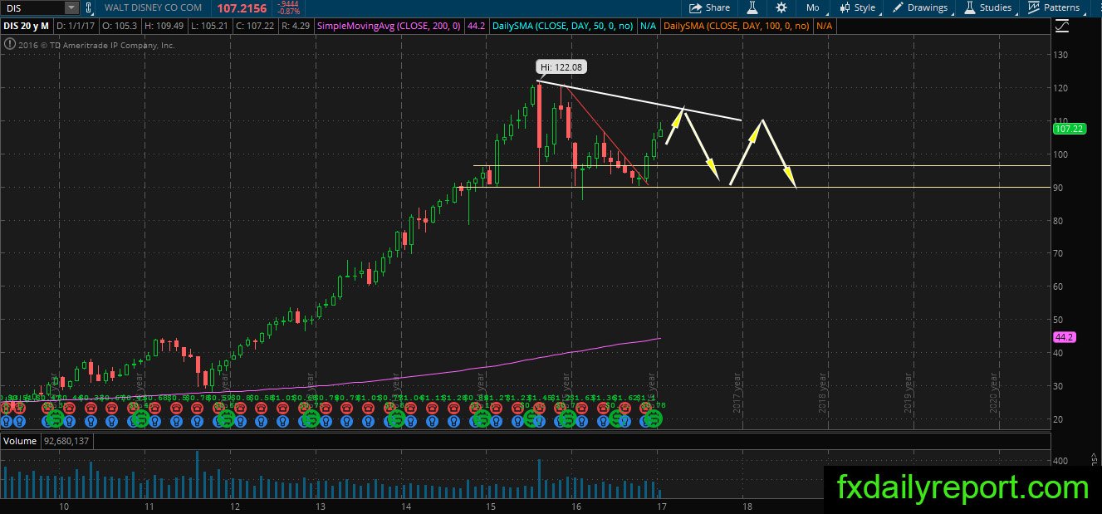Open the symbol history dropdown arrow
Screen dimensions: 1102x514
click(x=71, y=7)
